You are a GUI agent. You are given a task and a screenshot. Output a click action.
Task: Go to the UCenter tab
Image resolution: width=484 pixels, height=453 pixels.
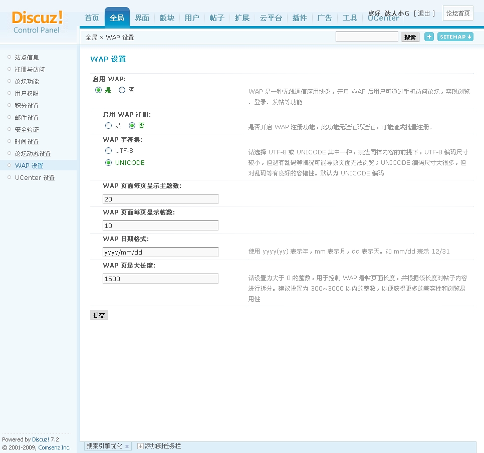click(383, 18)
